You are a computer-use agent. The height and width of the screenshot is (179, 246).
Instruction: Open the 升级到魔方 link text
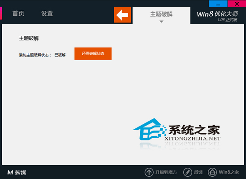(x=166, y=172)
